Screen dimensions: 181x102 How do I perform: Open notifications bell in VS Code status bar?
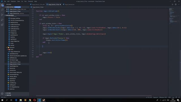point(179,97)
